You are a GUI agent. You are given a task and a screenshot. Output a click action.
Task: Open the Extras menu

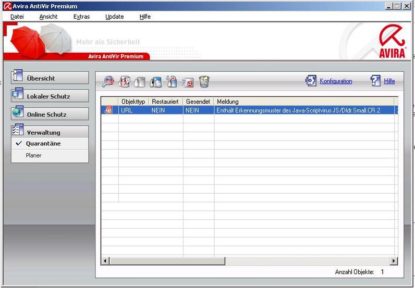point(81,17)
